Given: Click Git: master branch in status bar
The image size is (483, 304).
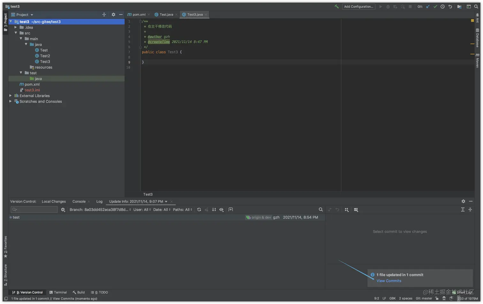Looking at the screenshot, I should tap(424, 299).
